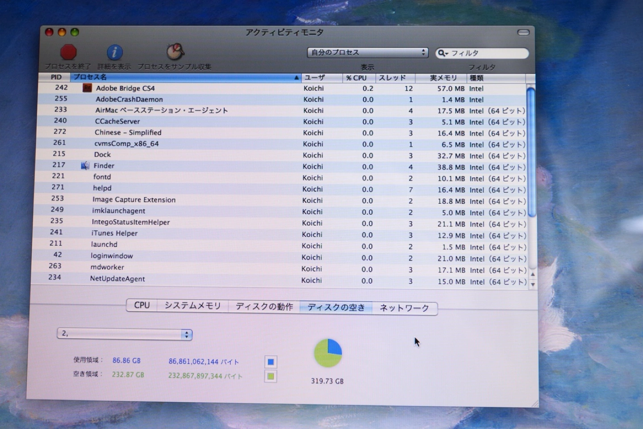Image resolution: width=643 pixels, height=429 pixels.
Task: Select the fontd process row
Action: click(281, 177)
